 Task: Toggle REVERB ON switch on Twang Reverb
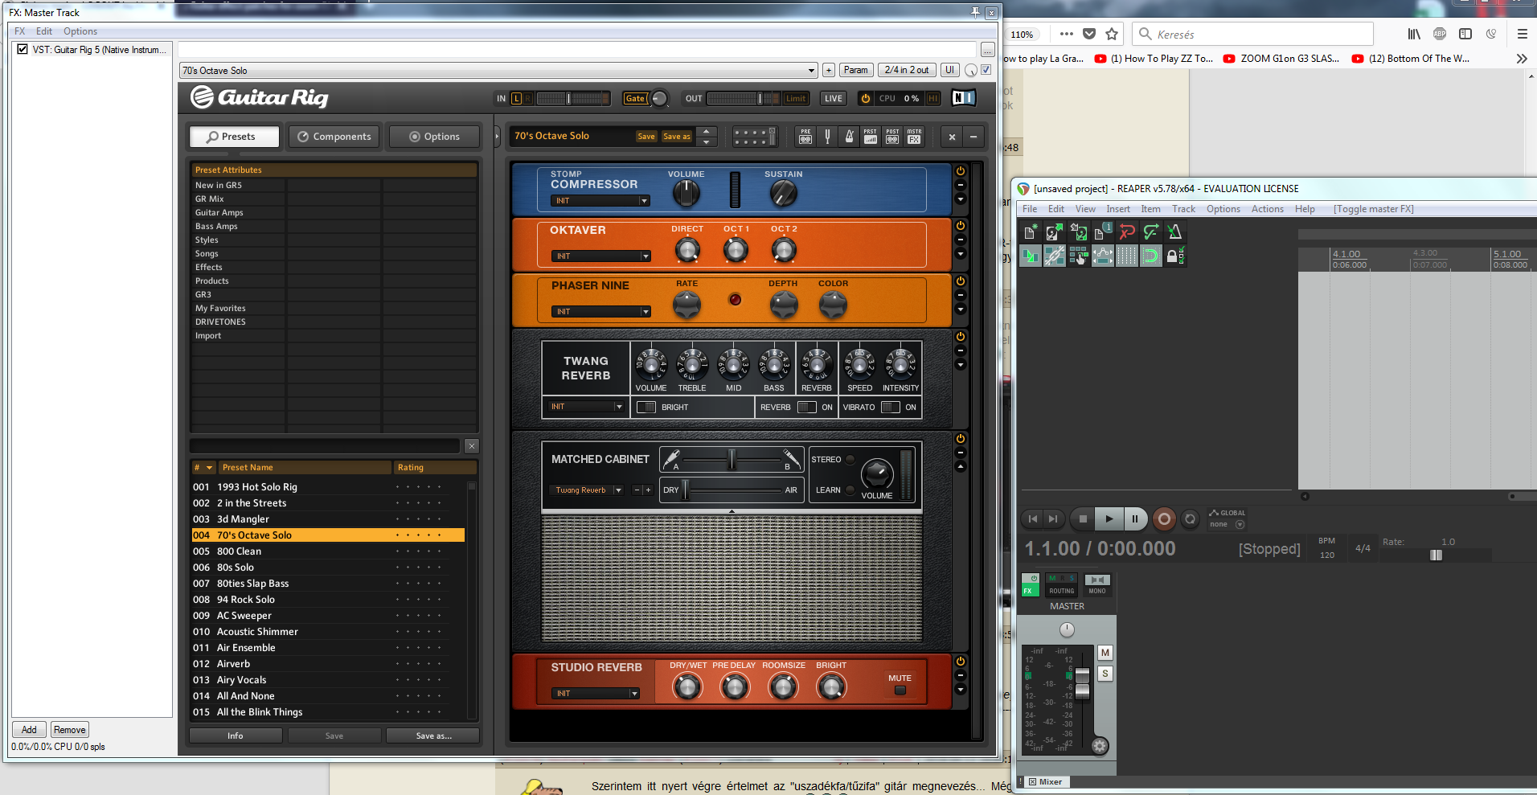click(807, 408)
